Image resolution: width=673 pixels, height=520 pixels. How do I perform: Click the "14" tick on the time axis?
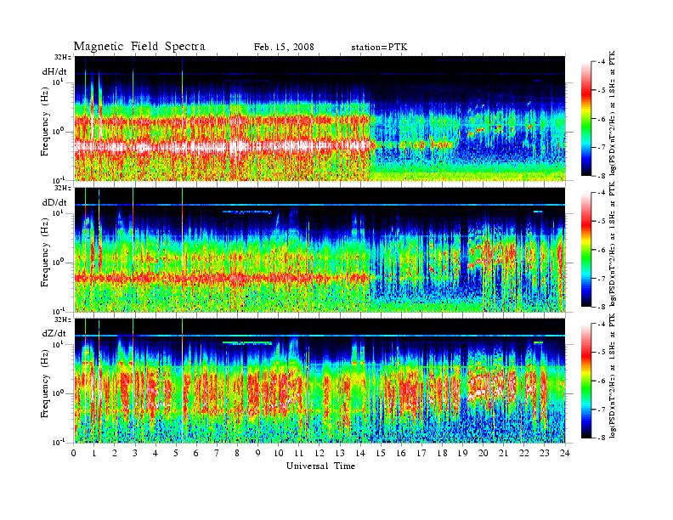point(360,453)
